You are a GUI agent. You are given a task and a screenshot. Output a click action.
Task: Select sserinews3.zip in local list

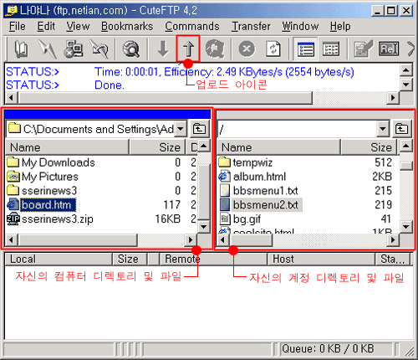58,219
